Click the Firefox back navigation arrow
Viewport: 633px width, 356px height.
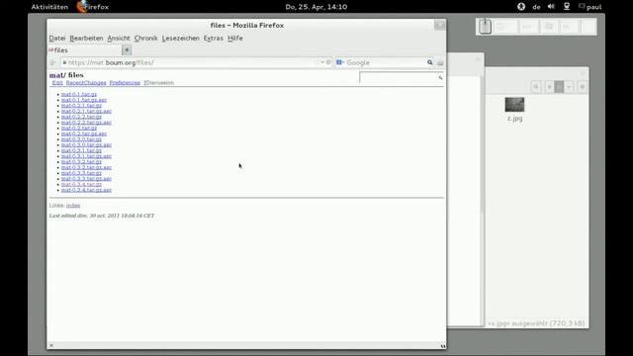click(x=52, y=62)
